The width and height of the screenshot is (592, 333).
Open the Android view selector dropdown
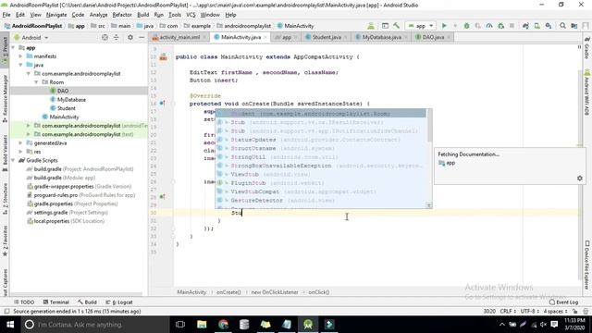[31, 37]
